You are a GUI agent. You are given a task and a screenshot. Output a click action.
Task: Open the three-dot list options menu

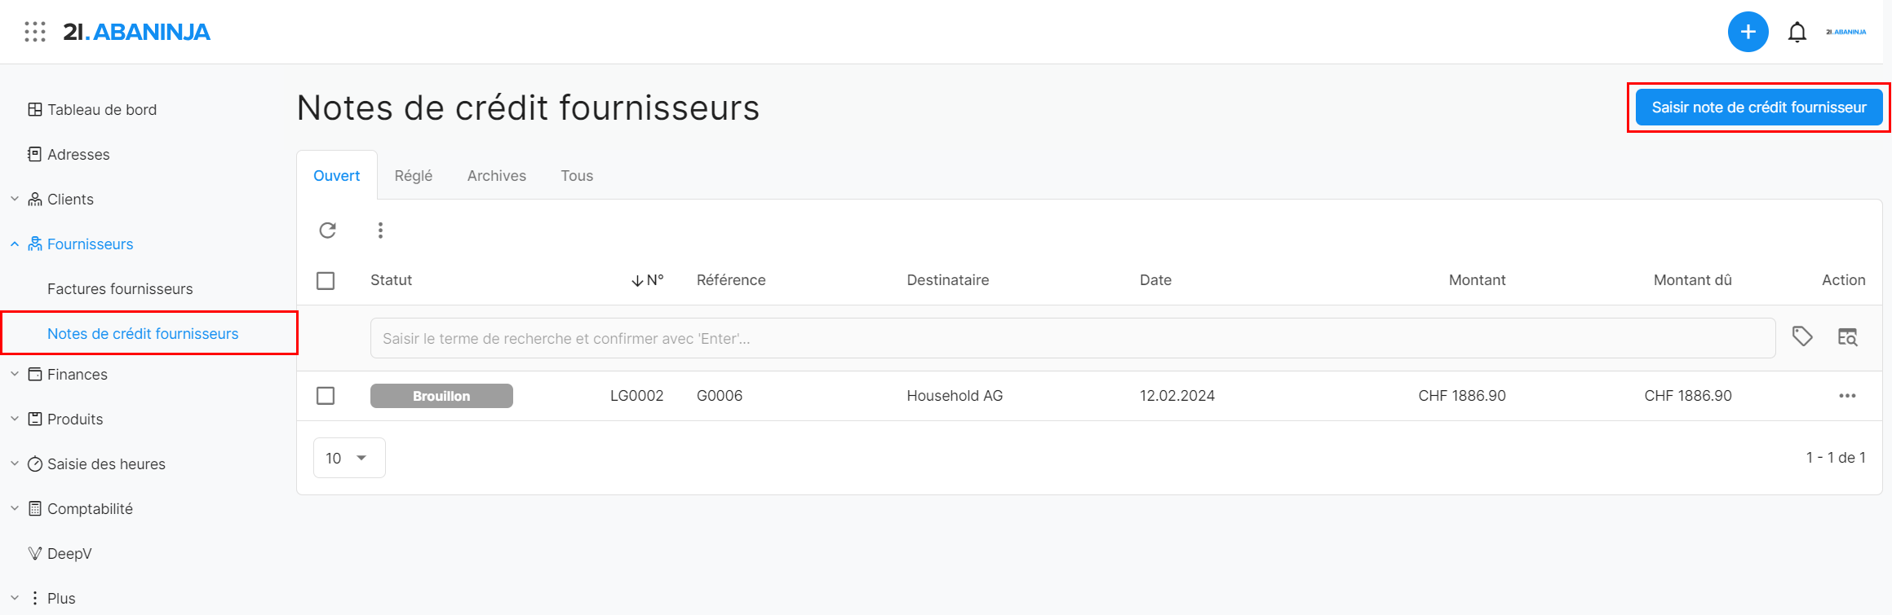[x=380, y=231]
